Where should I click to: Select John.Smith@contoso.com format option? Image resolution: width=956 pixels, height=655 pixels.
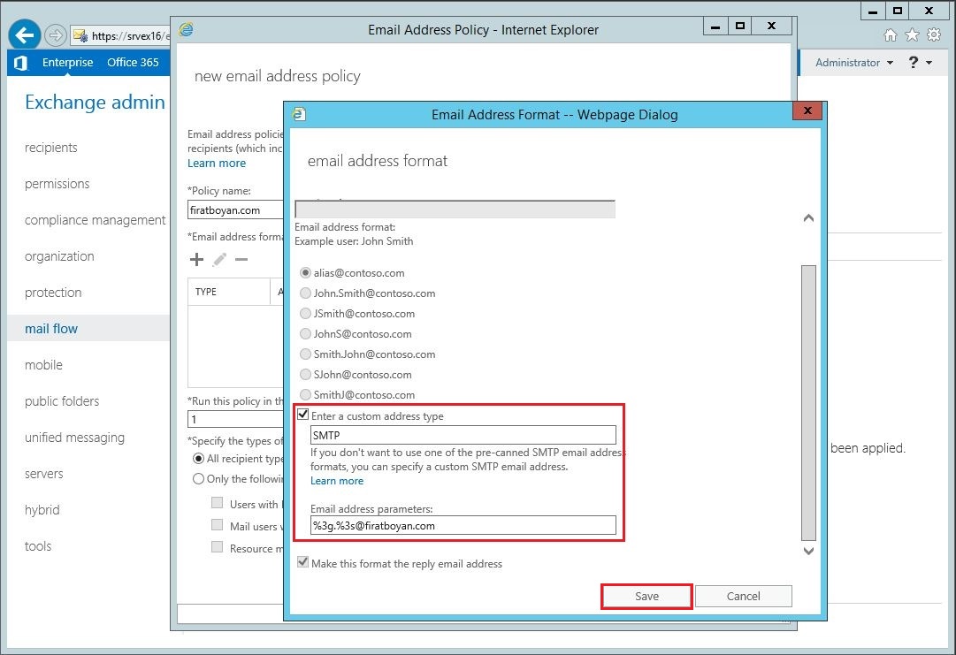point(306,293)
